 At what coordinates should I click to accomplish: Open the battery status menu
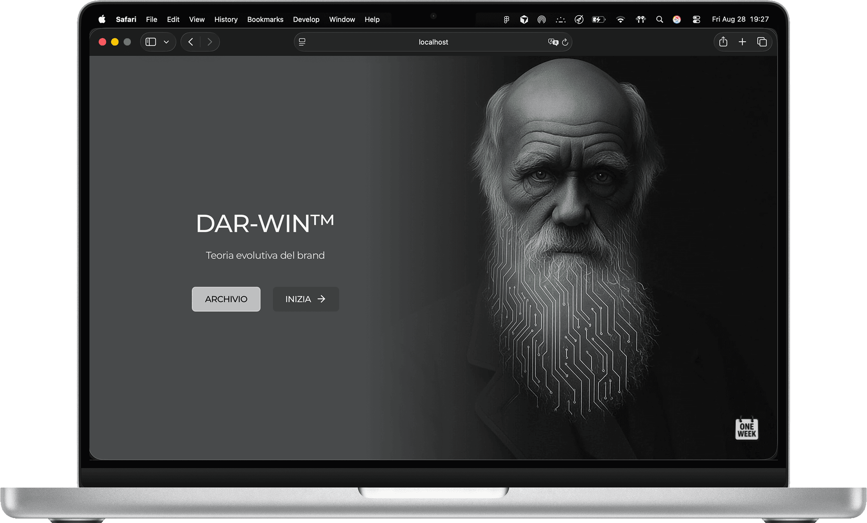pos(598,19)
